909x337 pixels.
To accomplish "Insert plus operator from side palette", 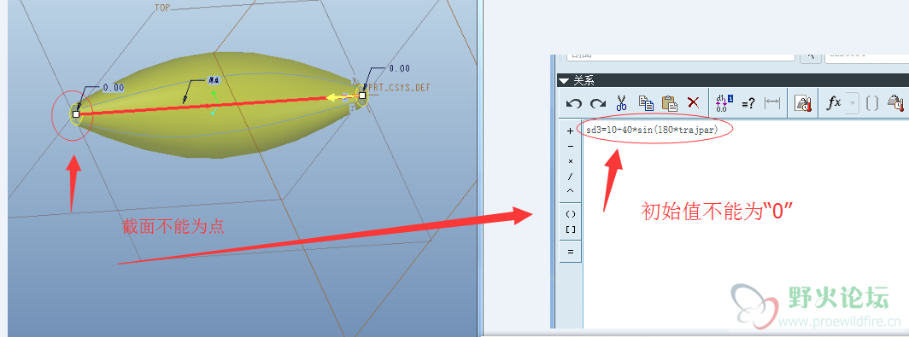I will [571, 131].
